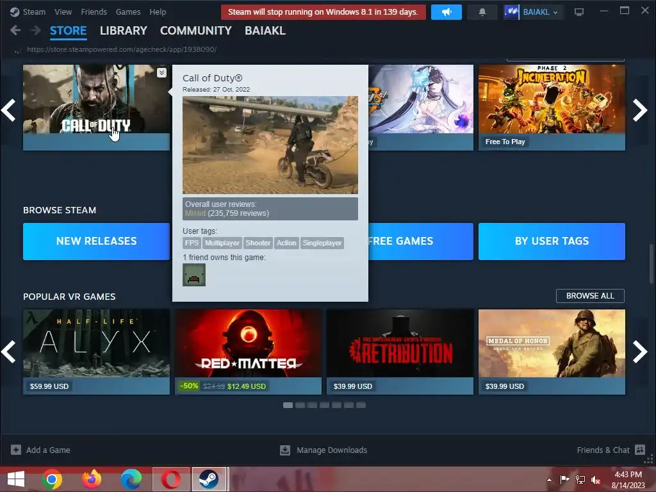Click BY USER TAGS button
The height and width of the screenshot is (492, 656).
(552, 242)
